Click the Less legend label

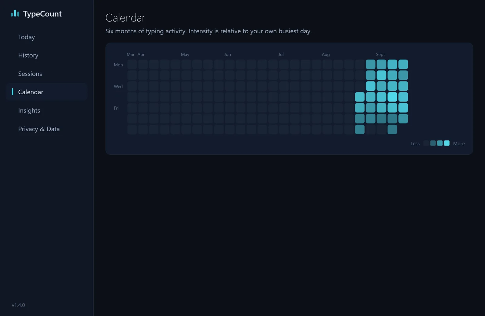point(415,143)
